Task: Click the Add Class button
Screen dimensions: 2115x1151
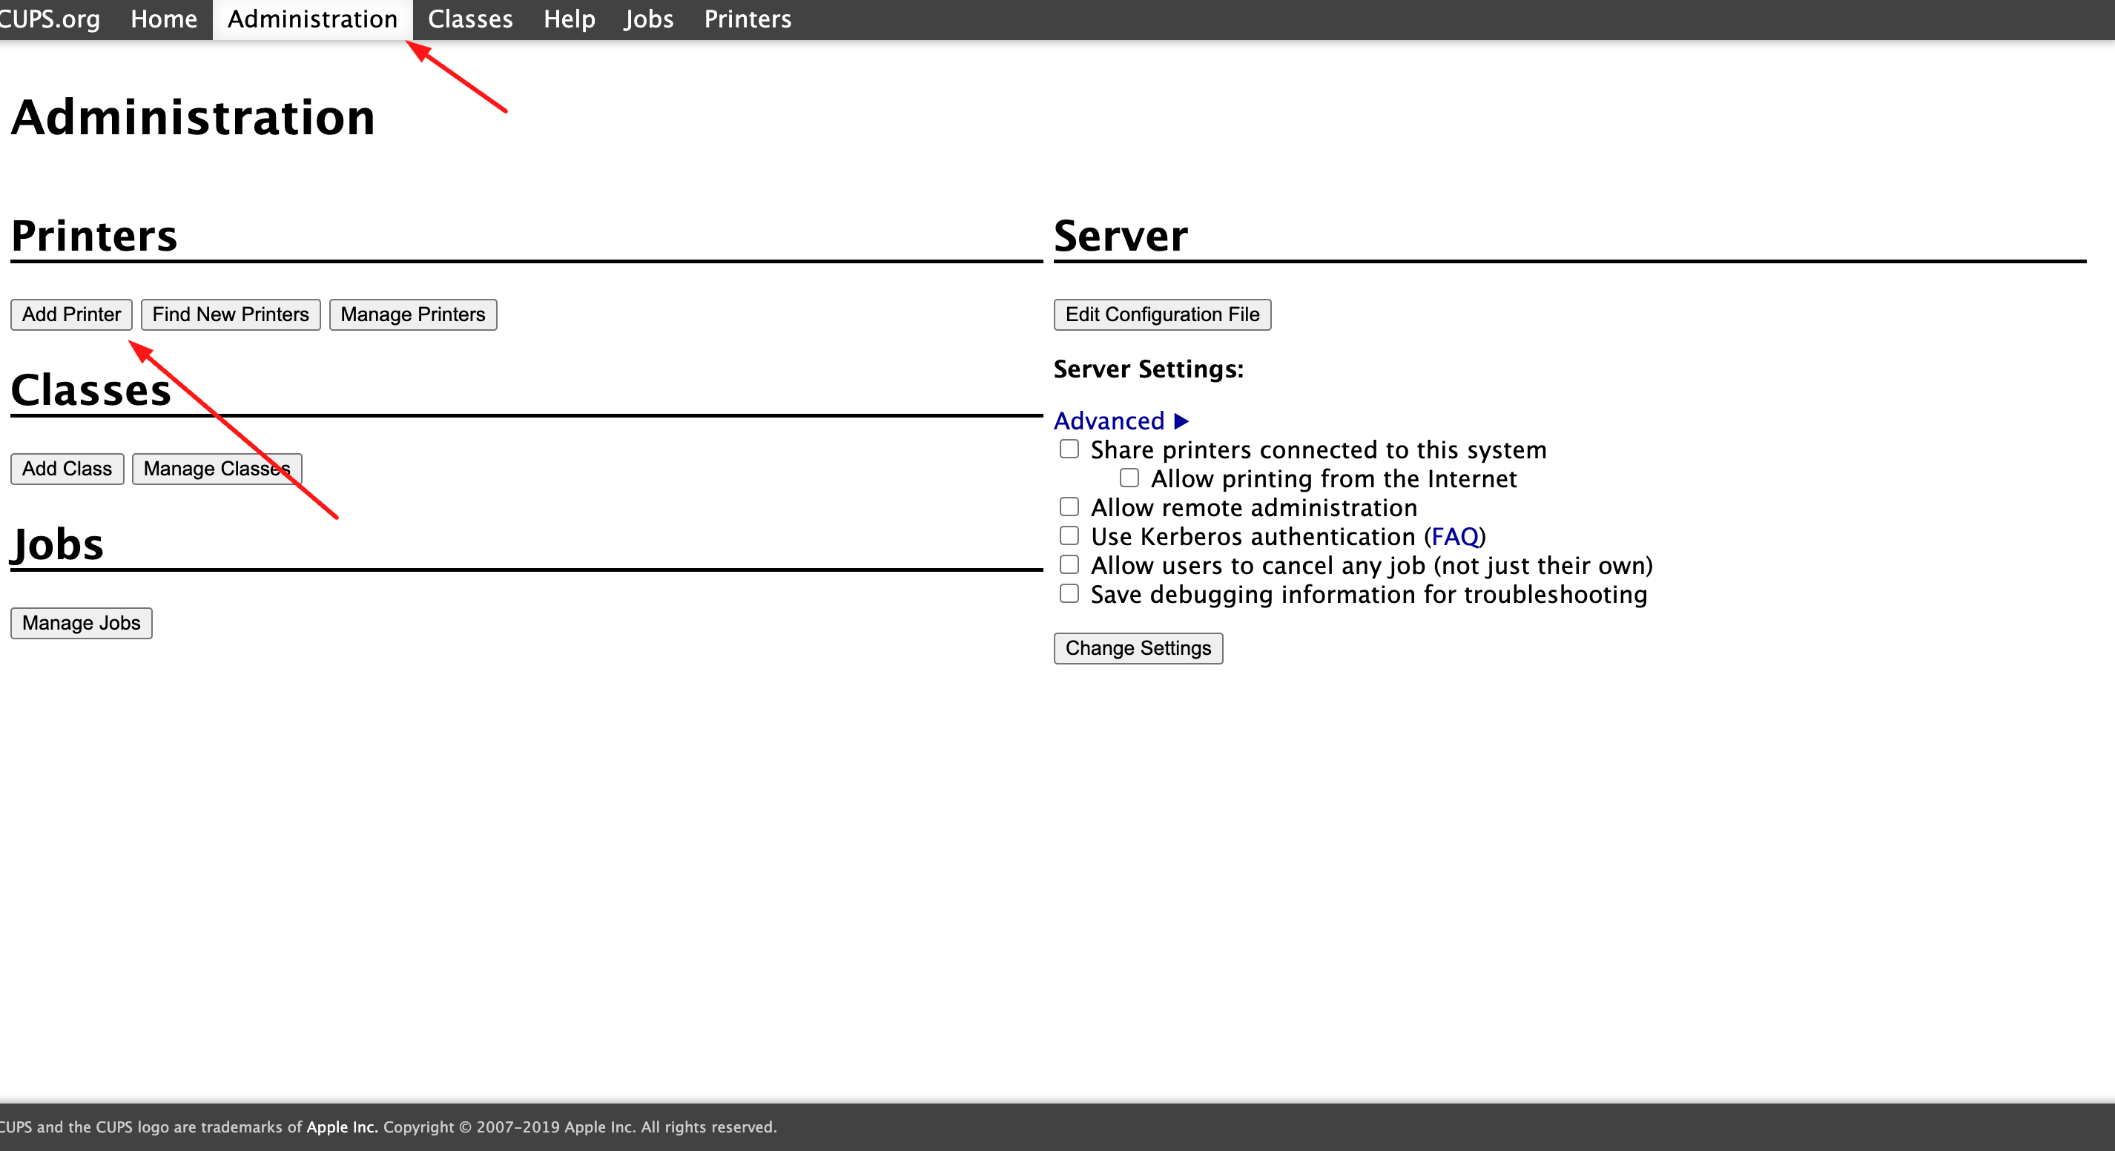Action: 67,468
